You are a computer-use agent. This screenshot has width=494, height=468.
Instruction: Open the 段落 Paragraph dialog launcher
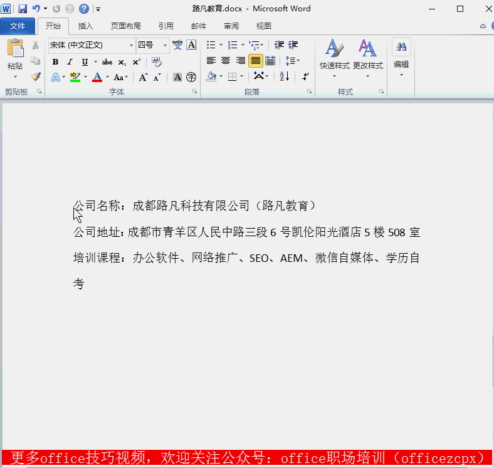310,91
